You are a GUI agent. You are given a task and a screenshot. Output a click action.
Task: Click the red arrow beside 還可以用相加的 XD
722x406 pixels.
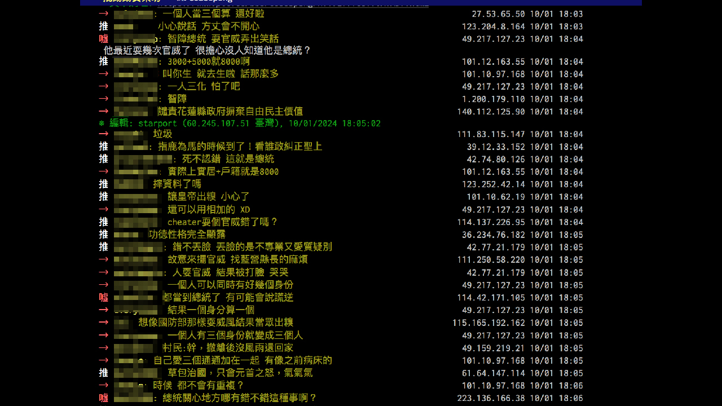104,210
